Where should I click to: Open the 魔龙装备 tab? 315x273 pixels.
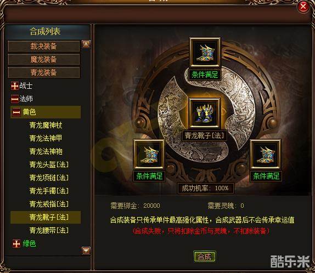[x=43, y=59]
